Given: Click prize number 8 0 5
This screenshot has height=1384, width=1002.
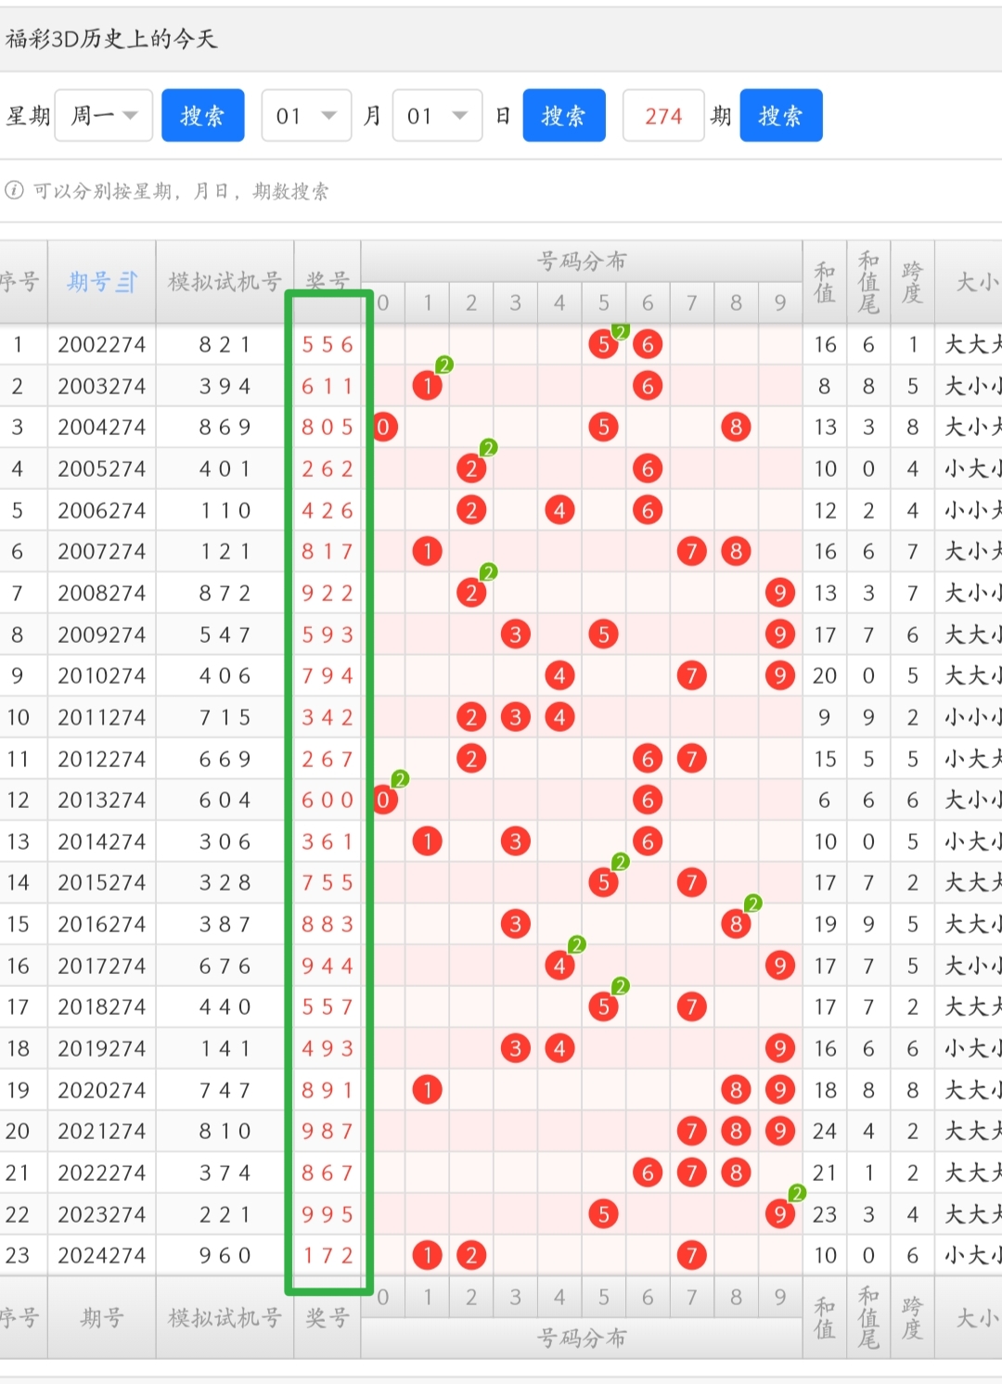Looking at the screenshot, I should 328,427.
